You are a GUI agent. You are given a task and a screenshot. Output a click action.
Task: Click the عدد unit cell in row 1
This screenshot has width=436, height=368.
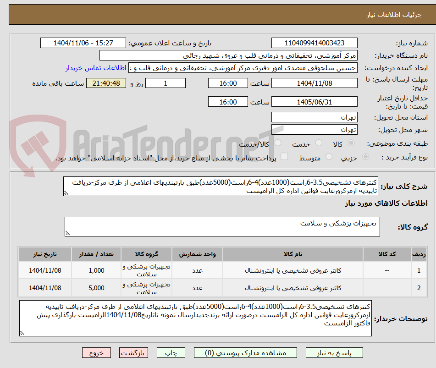[x=197, y=270]
